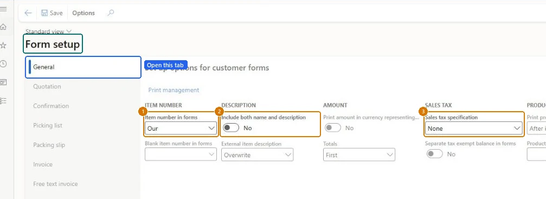546x199 pixels.
Task: Click the back arrow icon
Action: 28,13
